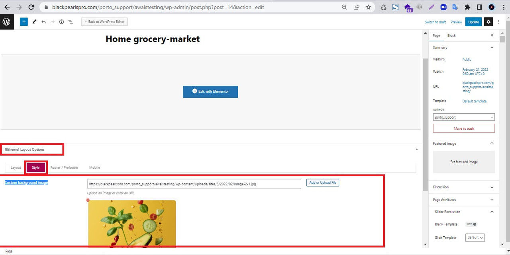This screenshot has width=510, height=255.
Task: Open the block inserter plus button
Action: coord(24,22)
